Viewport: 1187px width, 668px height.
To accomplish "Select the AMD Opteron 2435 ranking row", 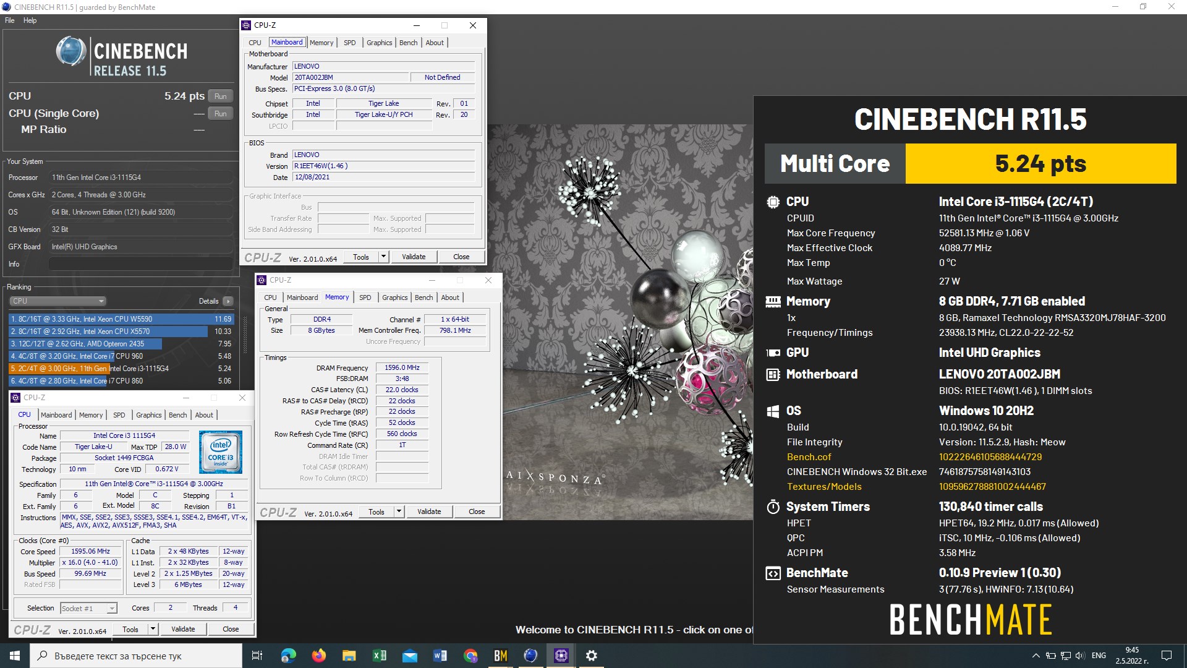I will (121, 344).
